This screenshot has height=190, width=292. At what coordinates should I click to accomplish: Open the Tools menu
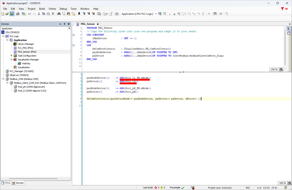[74, 9]
